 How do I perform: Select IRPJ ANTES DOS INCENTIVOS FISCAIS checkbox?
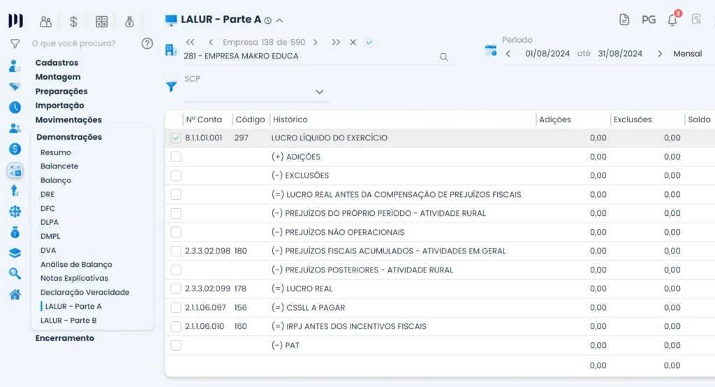[x=176, y=326]
